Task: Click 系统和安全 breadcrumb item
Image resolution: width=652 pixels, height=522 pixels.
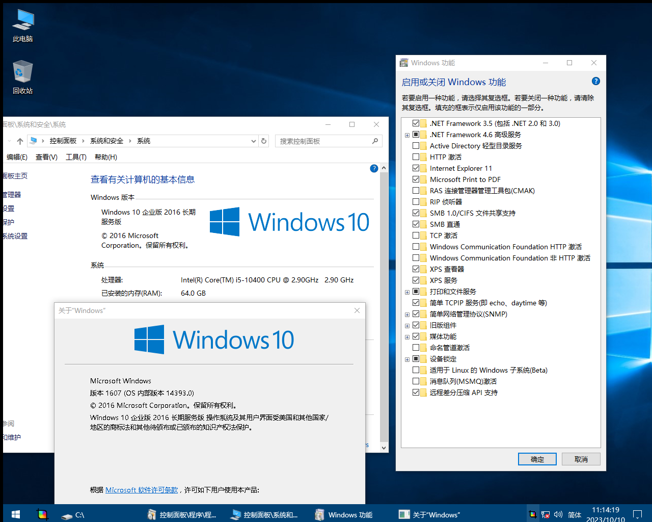Action: click(106, 141)
